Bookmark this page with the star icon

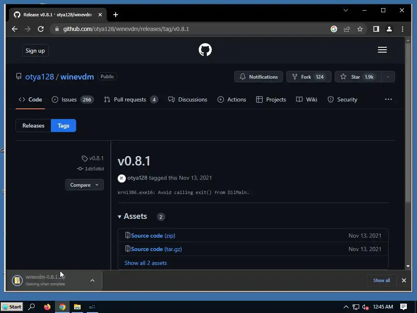coord(360,29)
